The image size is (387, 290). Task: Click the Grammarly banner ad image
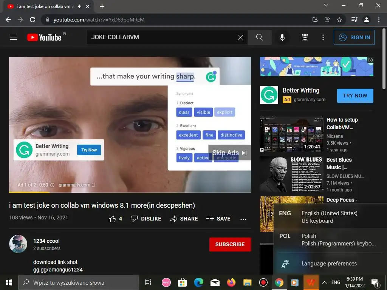point(316,66)
